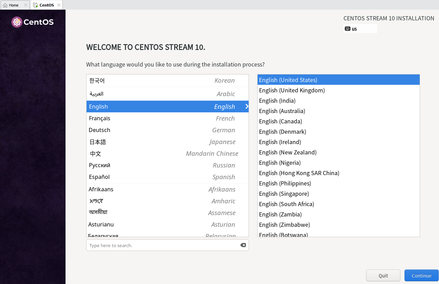Image resolution: width=439 pixels, height=284 pixels.
Task: Close the CentOS tab
Action: click(59, 5)
